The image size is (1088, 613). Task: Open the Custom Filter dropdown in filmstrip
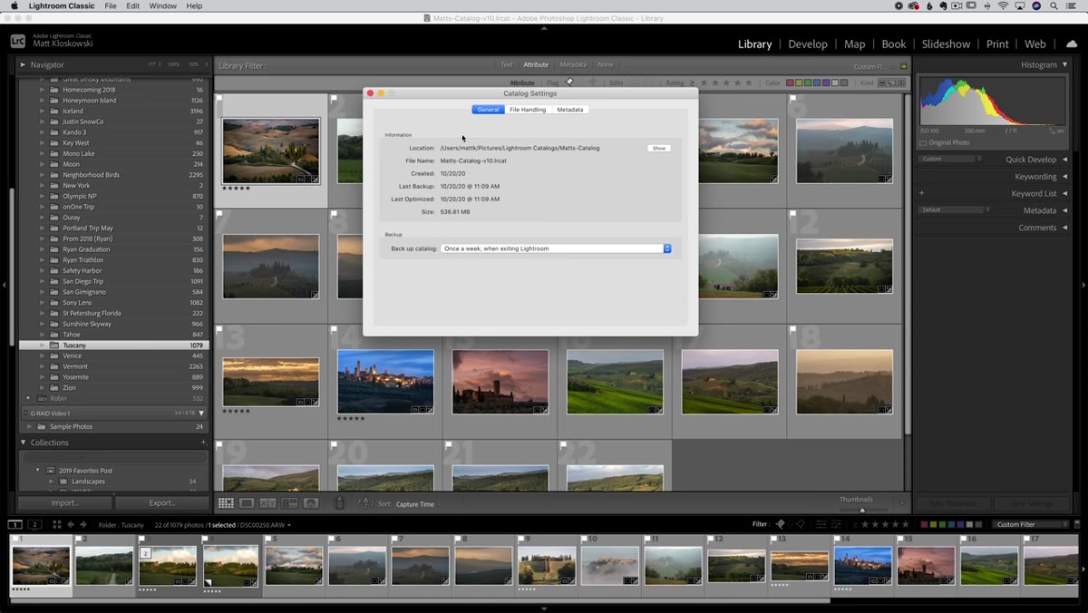click(x=1032, y=524)
